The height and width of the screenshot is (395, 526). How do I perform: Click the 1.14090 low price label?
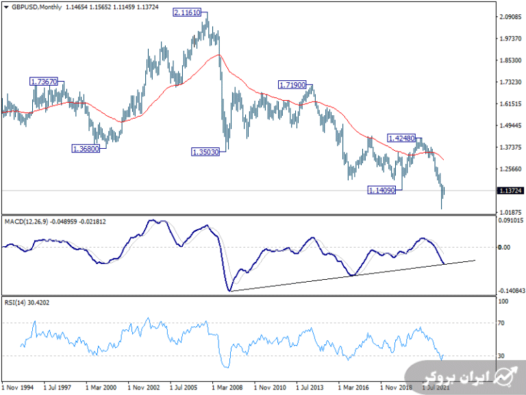[x=381, y=191]
